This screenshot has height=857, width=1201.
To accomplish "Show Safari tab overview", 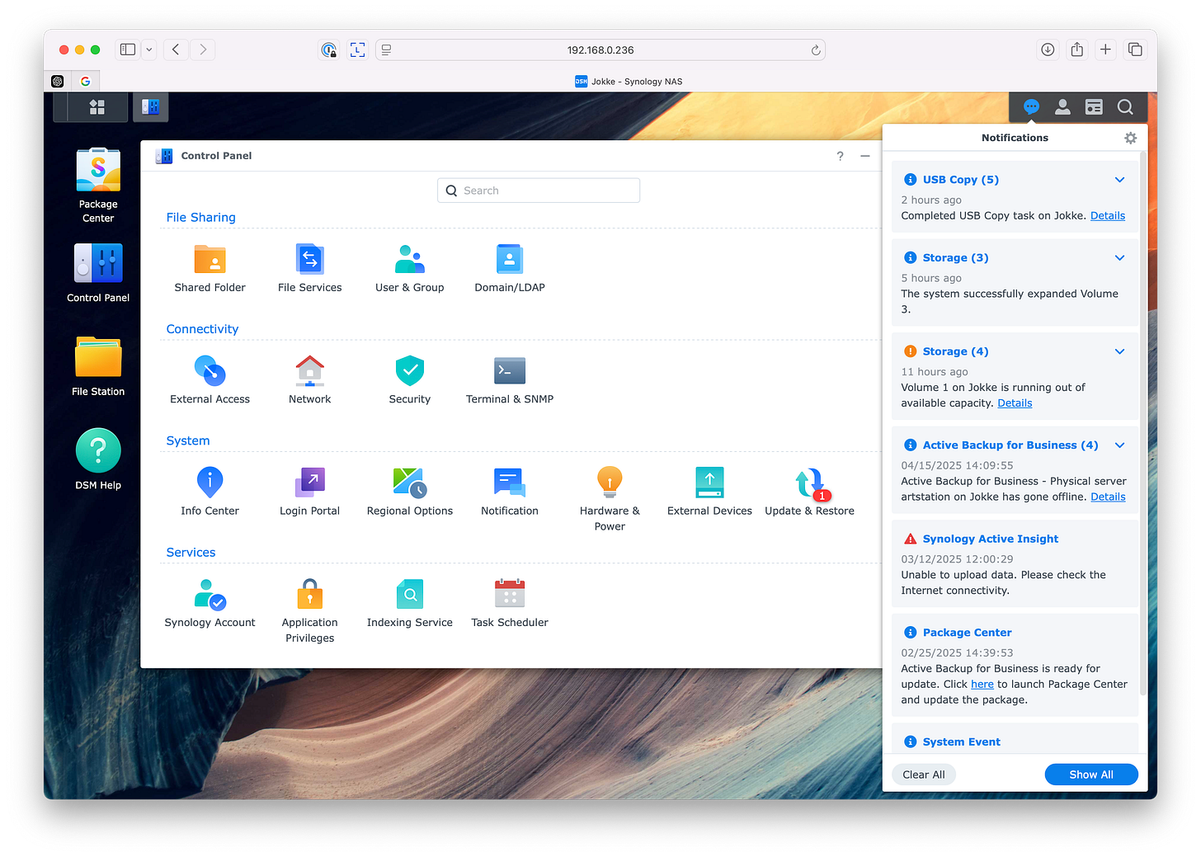I will [x=1135, y=49].
